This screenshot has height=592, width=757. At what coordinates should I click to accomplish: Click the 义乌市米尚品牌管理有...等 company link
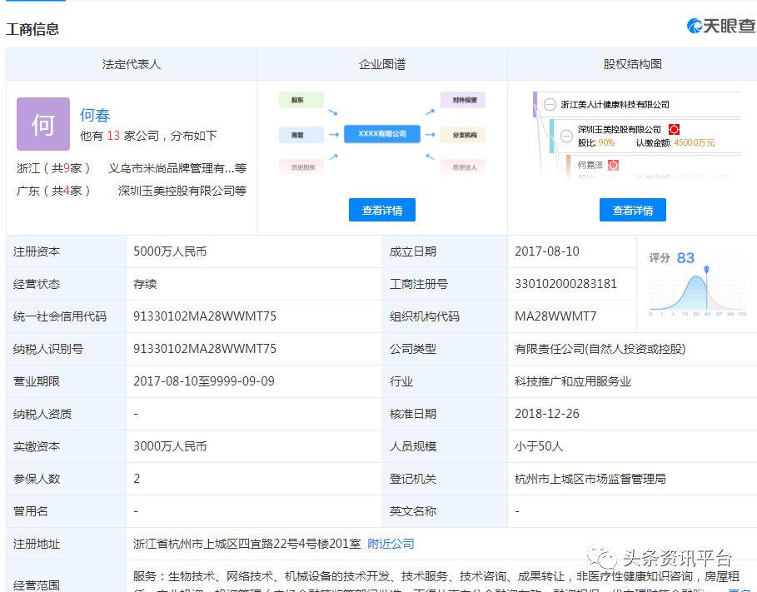[177, 168]
